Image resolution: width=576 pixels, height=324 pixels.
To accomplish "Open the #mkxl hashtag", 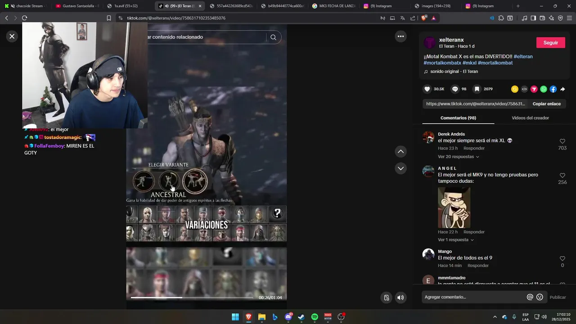I will point(469,63).
